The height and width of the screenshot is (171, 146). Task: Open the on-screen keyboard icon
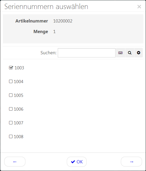120,53
